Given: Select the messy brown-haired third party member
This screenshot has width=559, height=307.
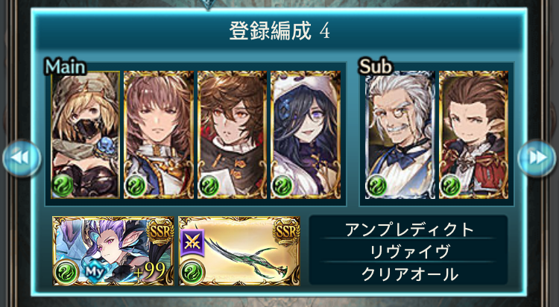Looking at the screenshot, I should [x=232, y=135].
